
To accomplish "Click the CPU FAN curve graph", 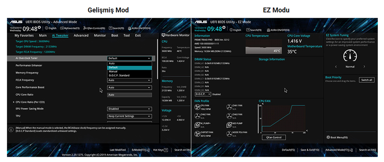I will pos(283,119).
